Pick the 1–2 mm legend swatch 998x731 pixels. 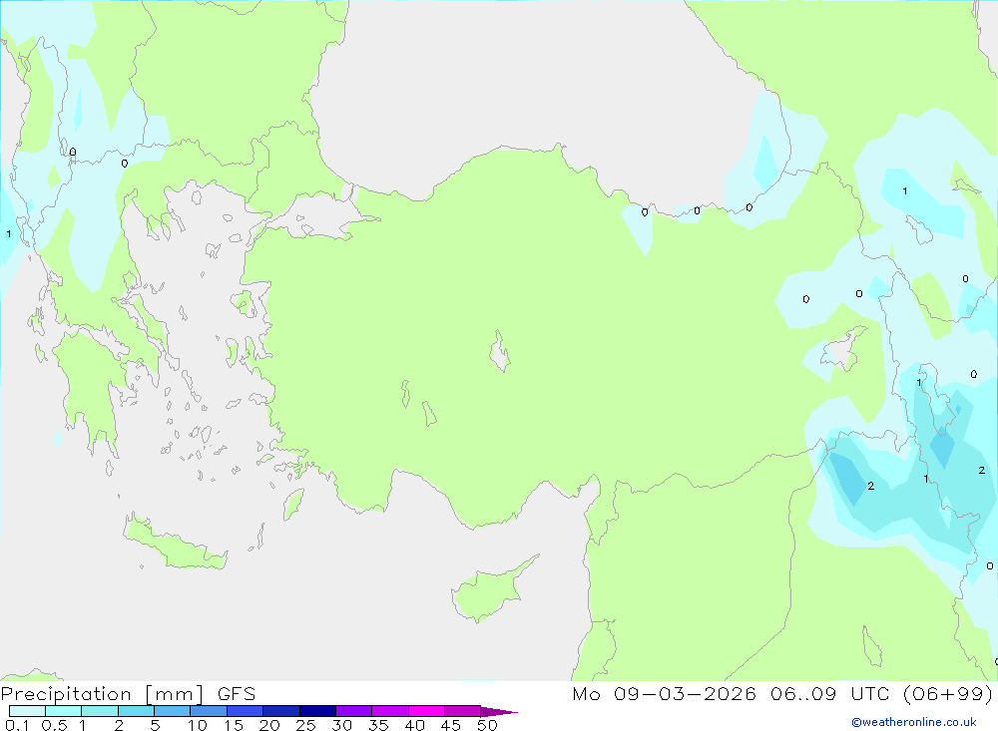pyautogui.click(x=100, y=711)
